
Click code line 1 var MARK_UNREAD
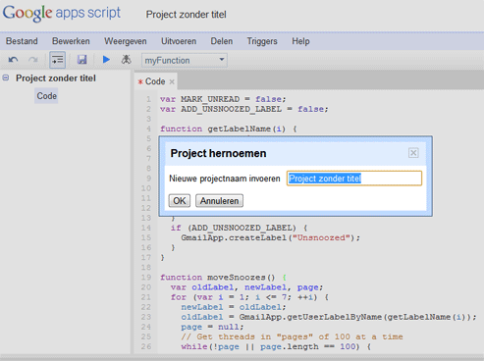[x=223, y=99]
